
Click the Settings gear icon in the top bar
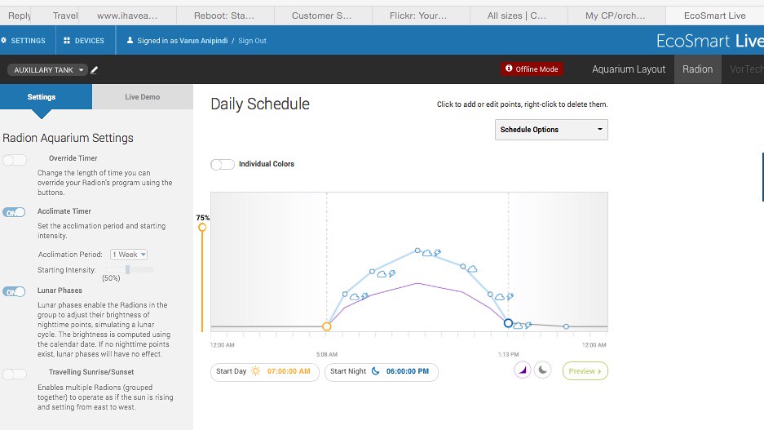coord(3,41)
